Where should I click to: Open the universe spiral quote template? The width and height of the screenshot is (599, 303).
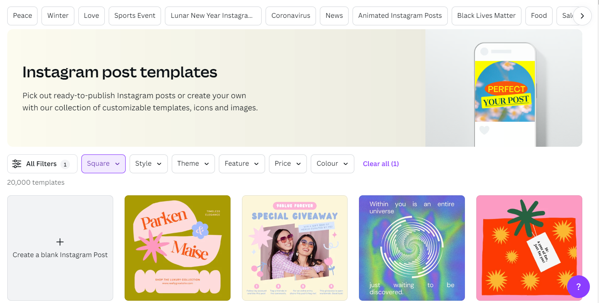point(412,248)
